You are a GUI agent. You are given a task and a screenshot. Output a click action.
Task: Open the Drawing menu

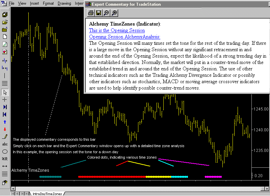coord(64,3)
